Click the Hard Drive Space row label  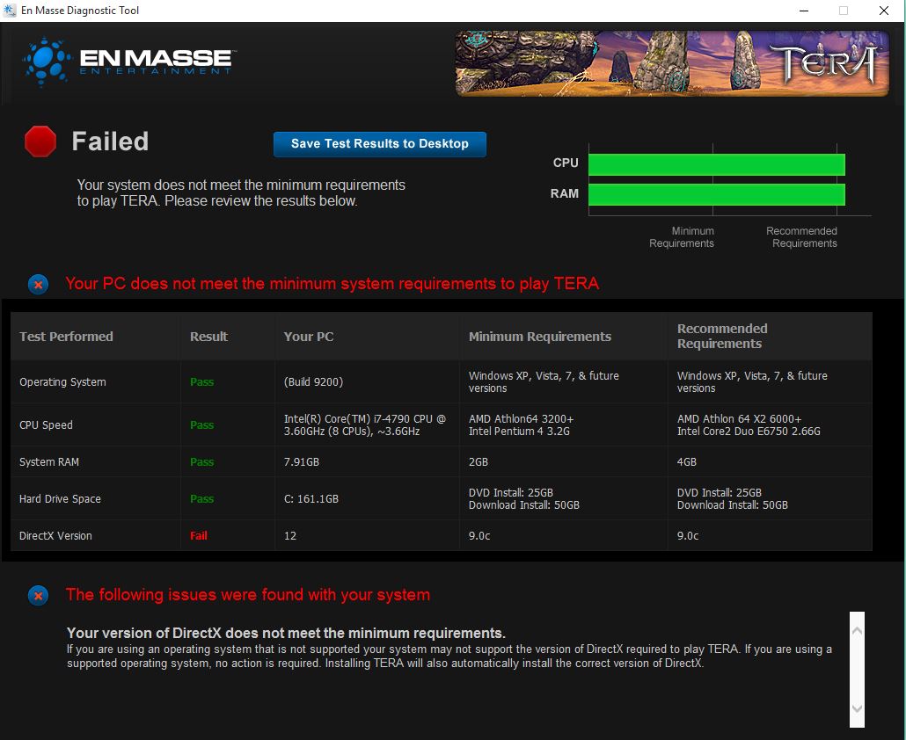coord(60,498)
